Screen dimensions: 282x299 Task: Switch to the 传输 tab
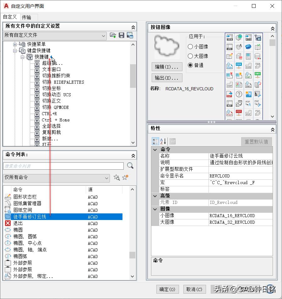28,17
